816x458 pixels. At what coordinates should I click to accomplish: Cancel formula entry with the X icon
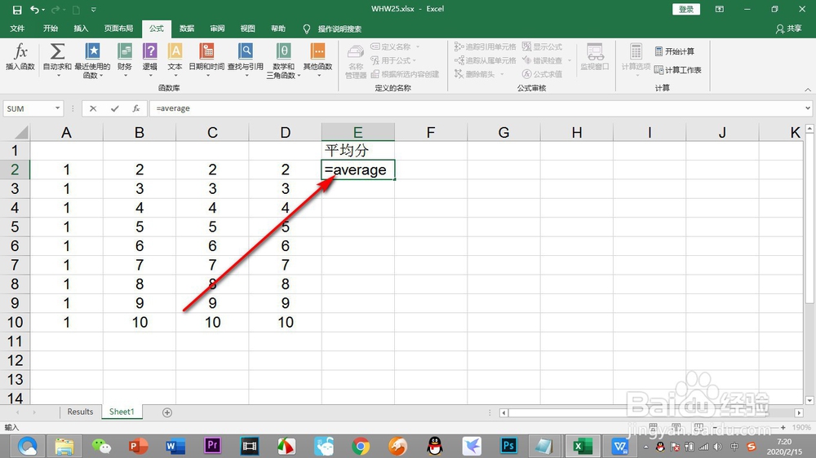click(x=93, y=108)
